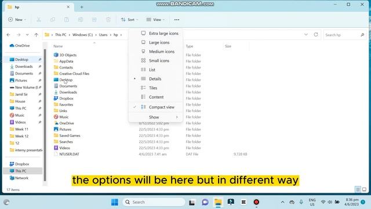
Task: Select the hp window tab
Action: (x=39, y=7)
